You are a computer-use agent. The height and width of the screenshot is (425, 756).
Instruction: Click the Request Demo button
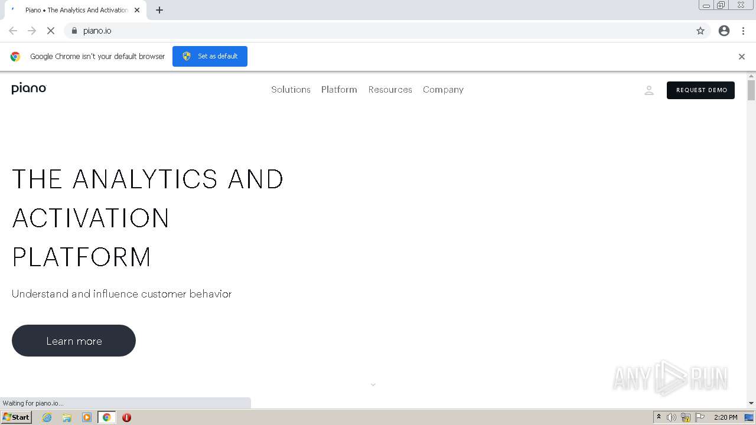[x=700, y=90]
